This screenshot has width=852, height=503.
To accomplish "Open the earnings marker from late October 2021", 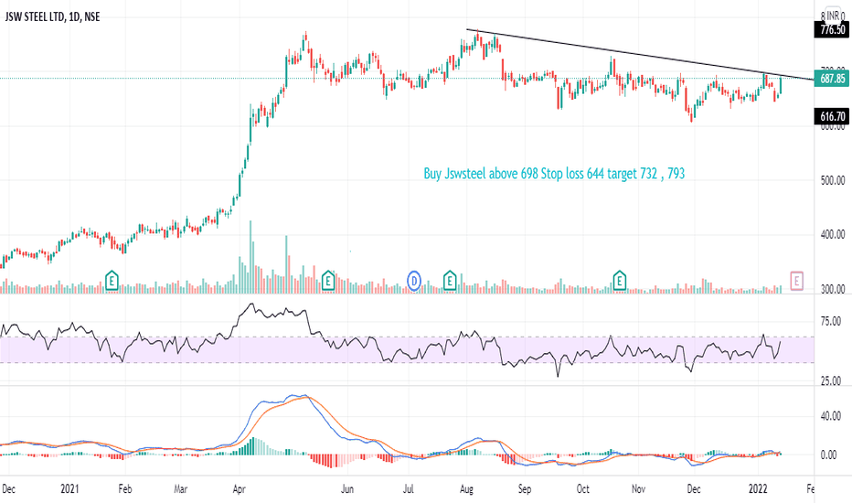I will (x=620, y=281).
